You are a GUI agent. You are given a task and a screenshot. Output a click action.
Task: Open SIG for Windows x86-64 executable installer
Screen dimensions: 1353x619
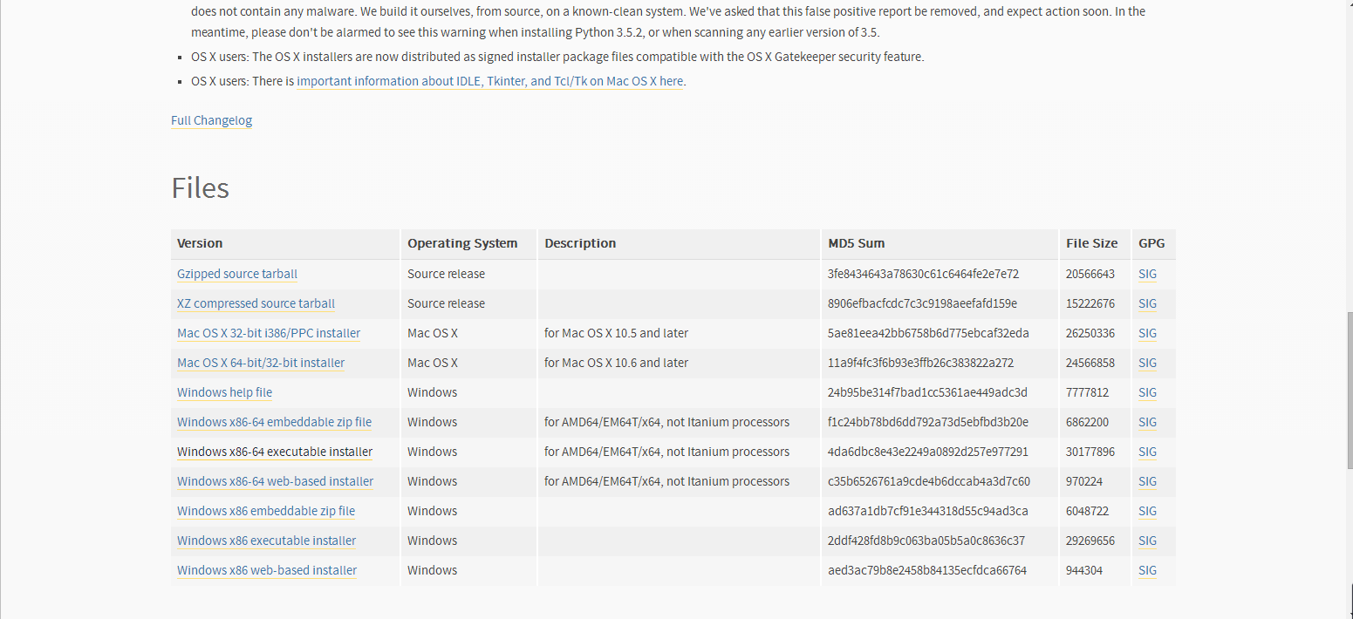click(1147, 452)
